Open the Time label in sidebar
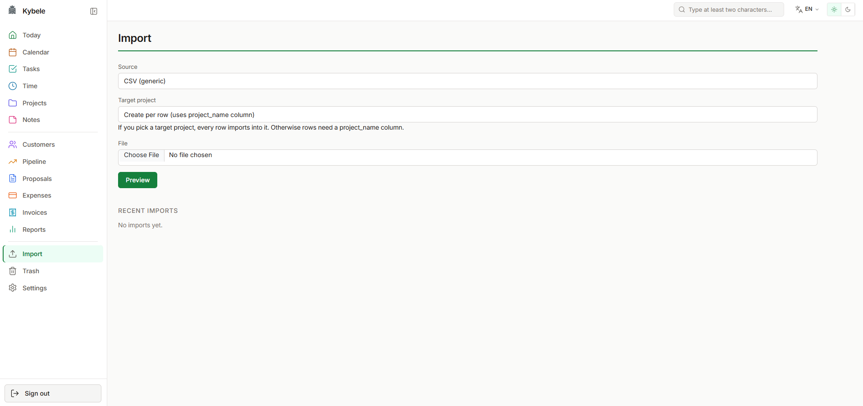 [30, 86]
